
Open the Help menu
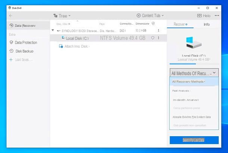coord(204,16)
